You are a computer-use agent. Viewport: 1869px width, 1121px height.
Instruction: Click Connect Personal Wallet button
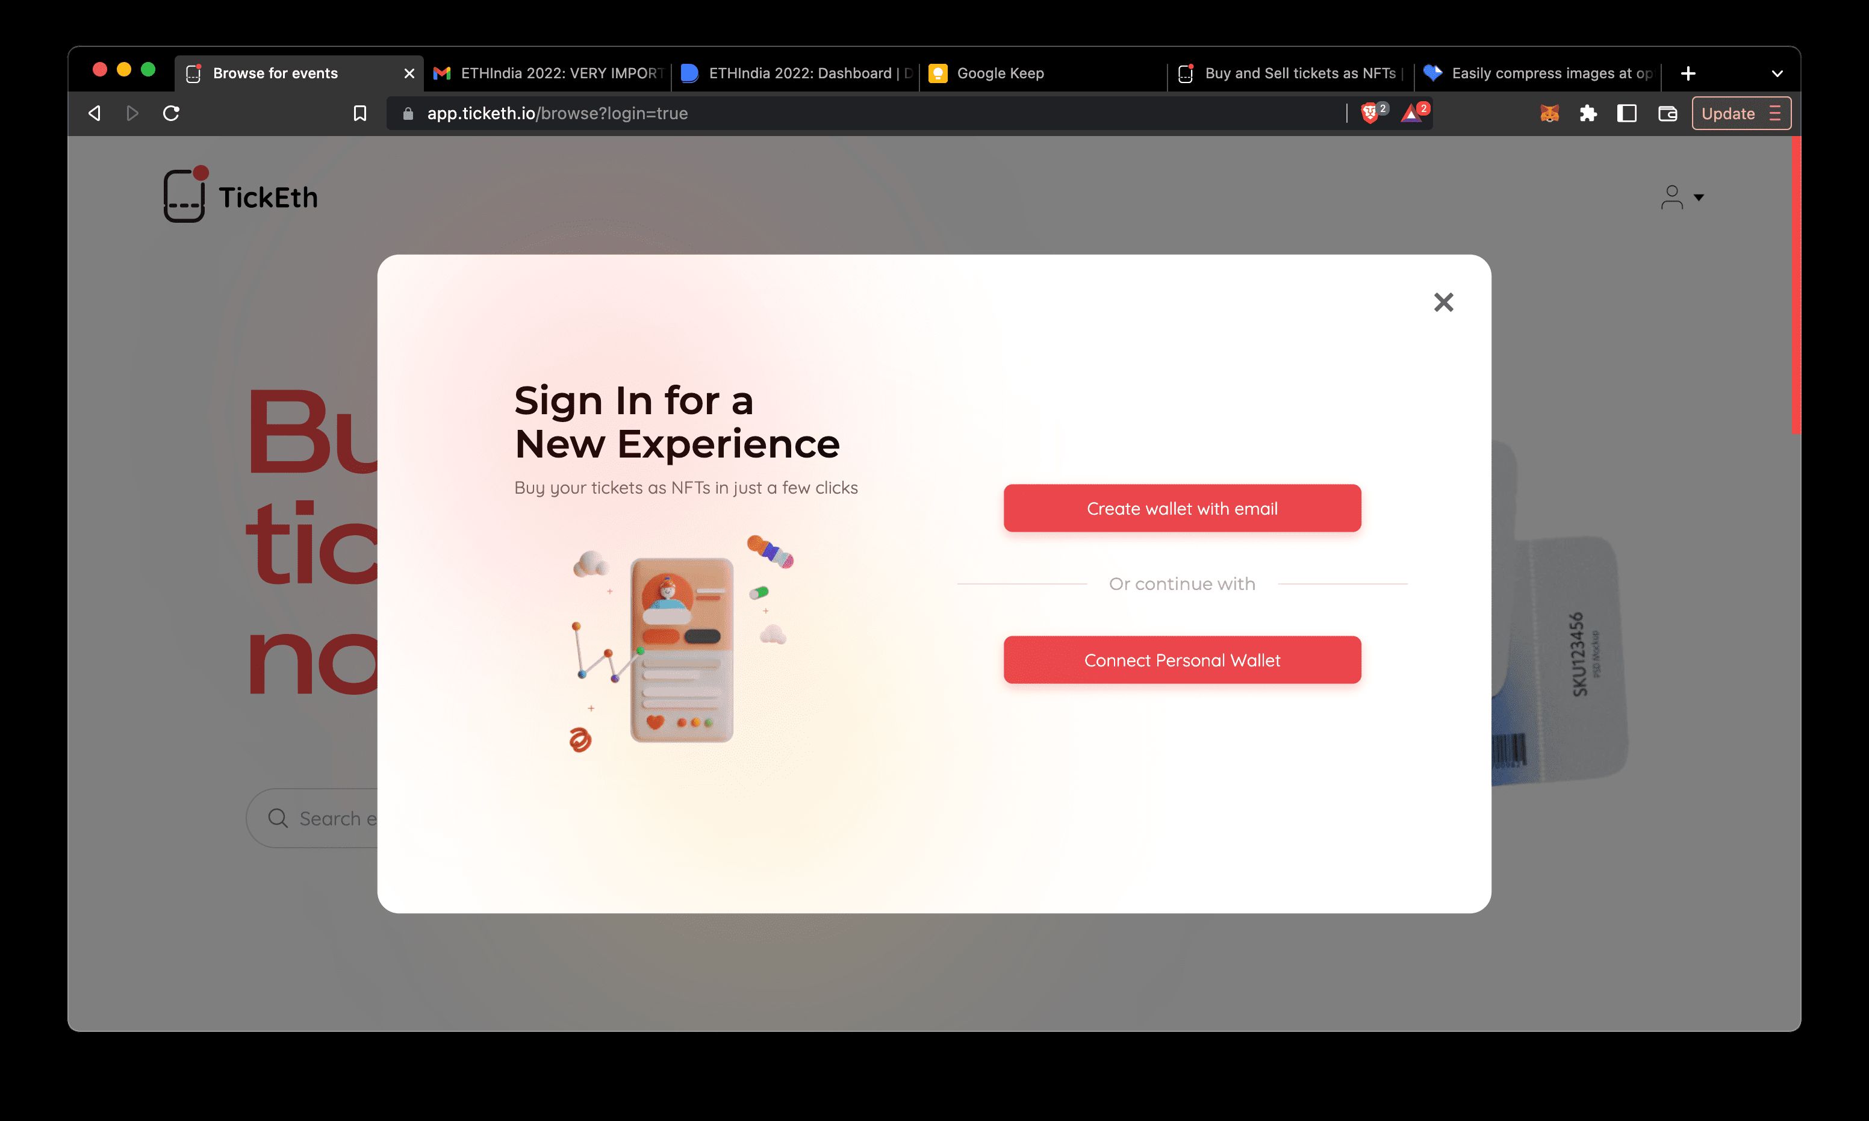(1182, 659)
